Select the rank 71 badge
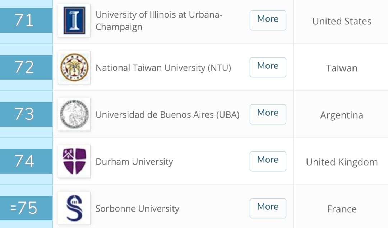The height and width of the screenshot is (228, 388). pos(25,20)
